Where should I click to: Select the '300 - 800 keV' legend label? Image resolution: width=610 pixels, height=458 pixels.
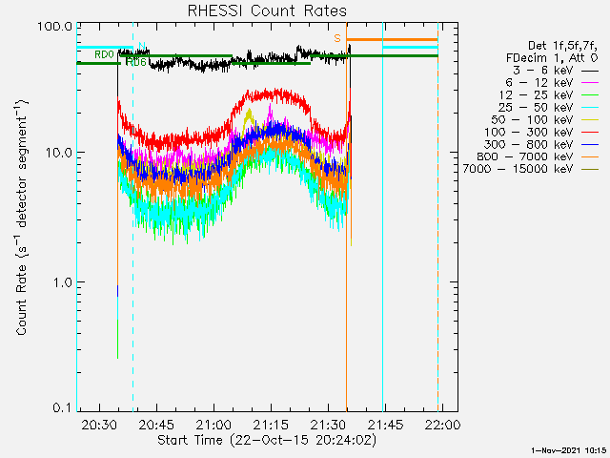click(528, 144)
